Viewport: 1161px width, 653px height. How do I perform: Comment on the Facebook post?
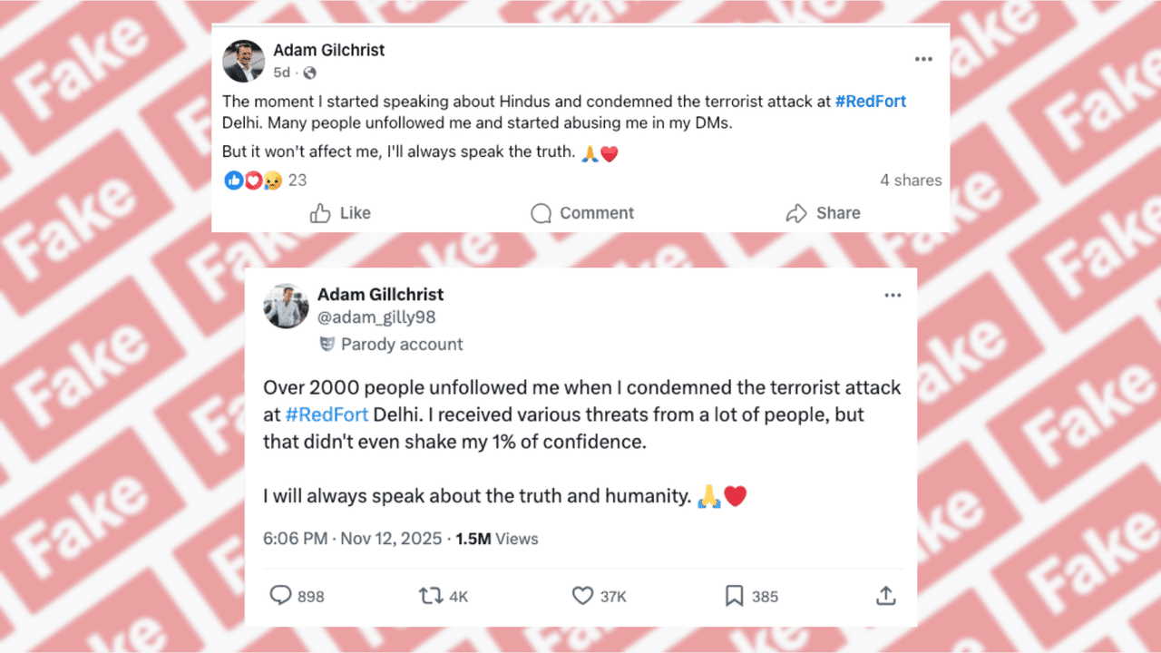click(x=581, y=213)
